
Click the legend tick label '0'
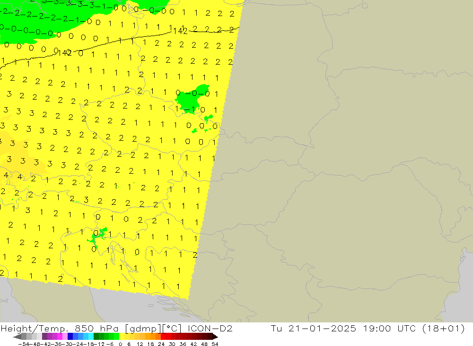[120, 344]
